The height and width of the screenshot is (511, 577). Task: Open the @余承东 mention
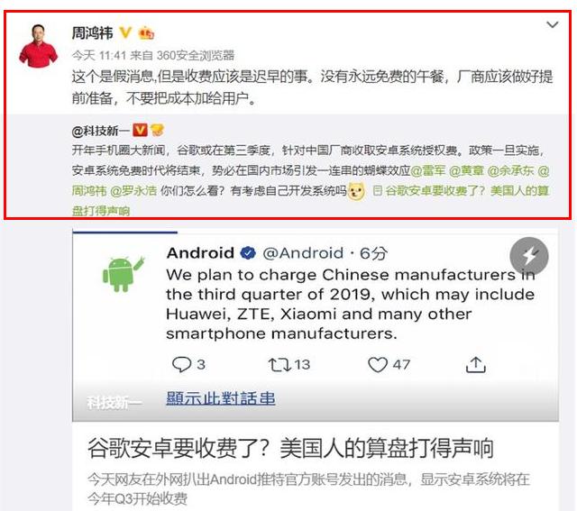tap(510, 170)
